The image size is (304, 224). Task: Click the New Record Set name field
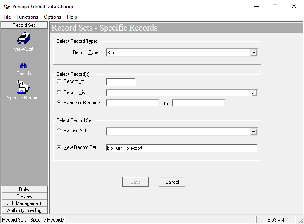(x=181, y=148)
